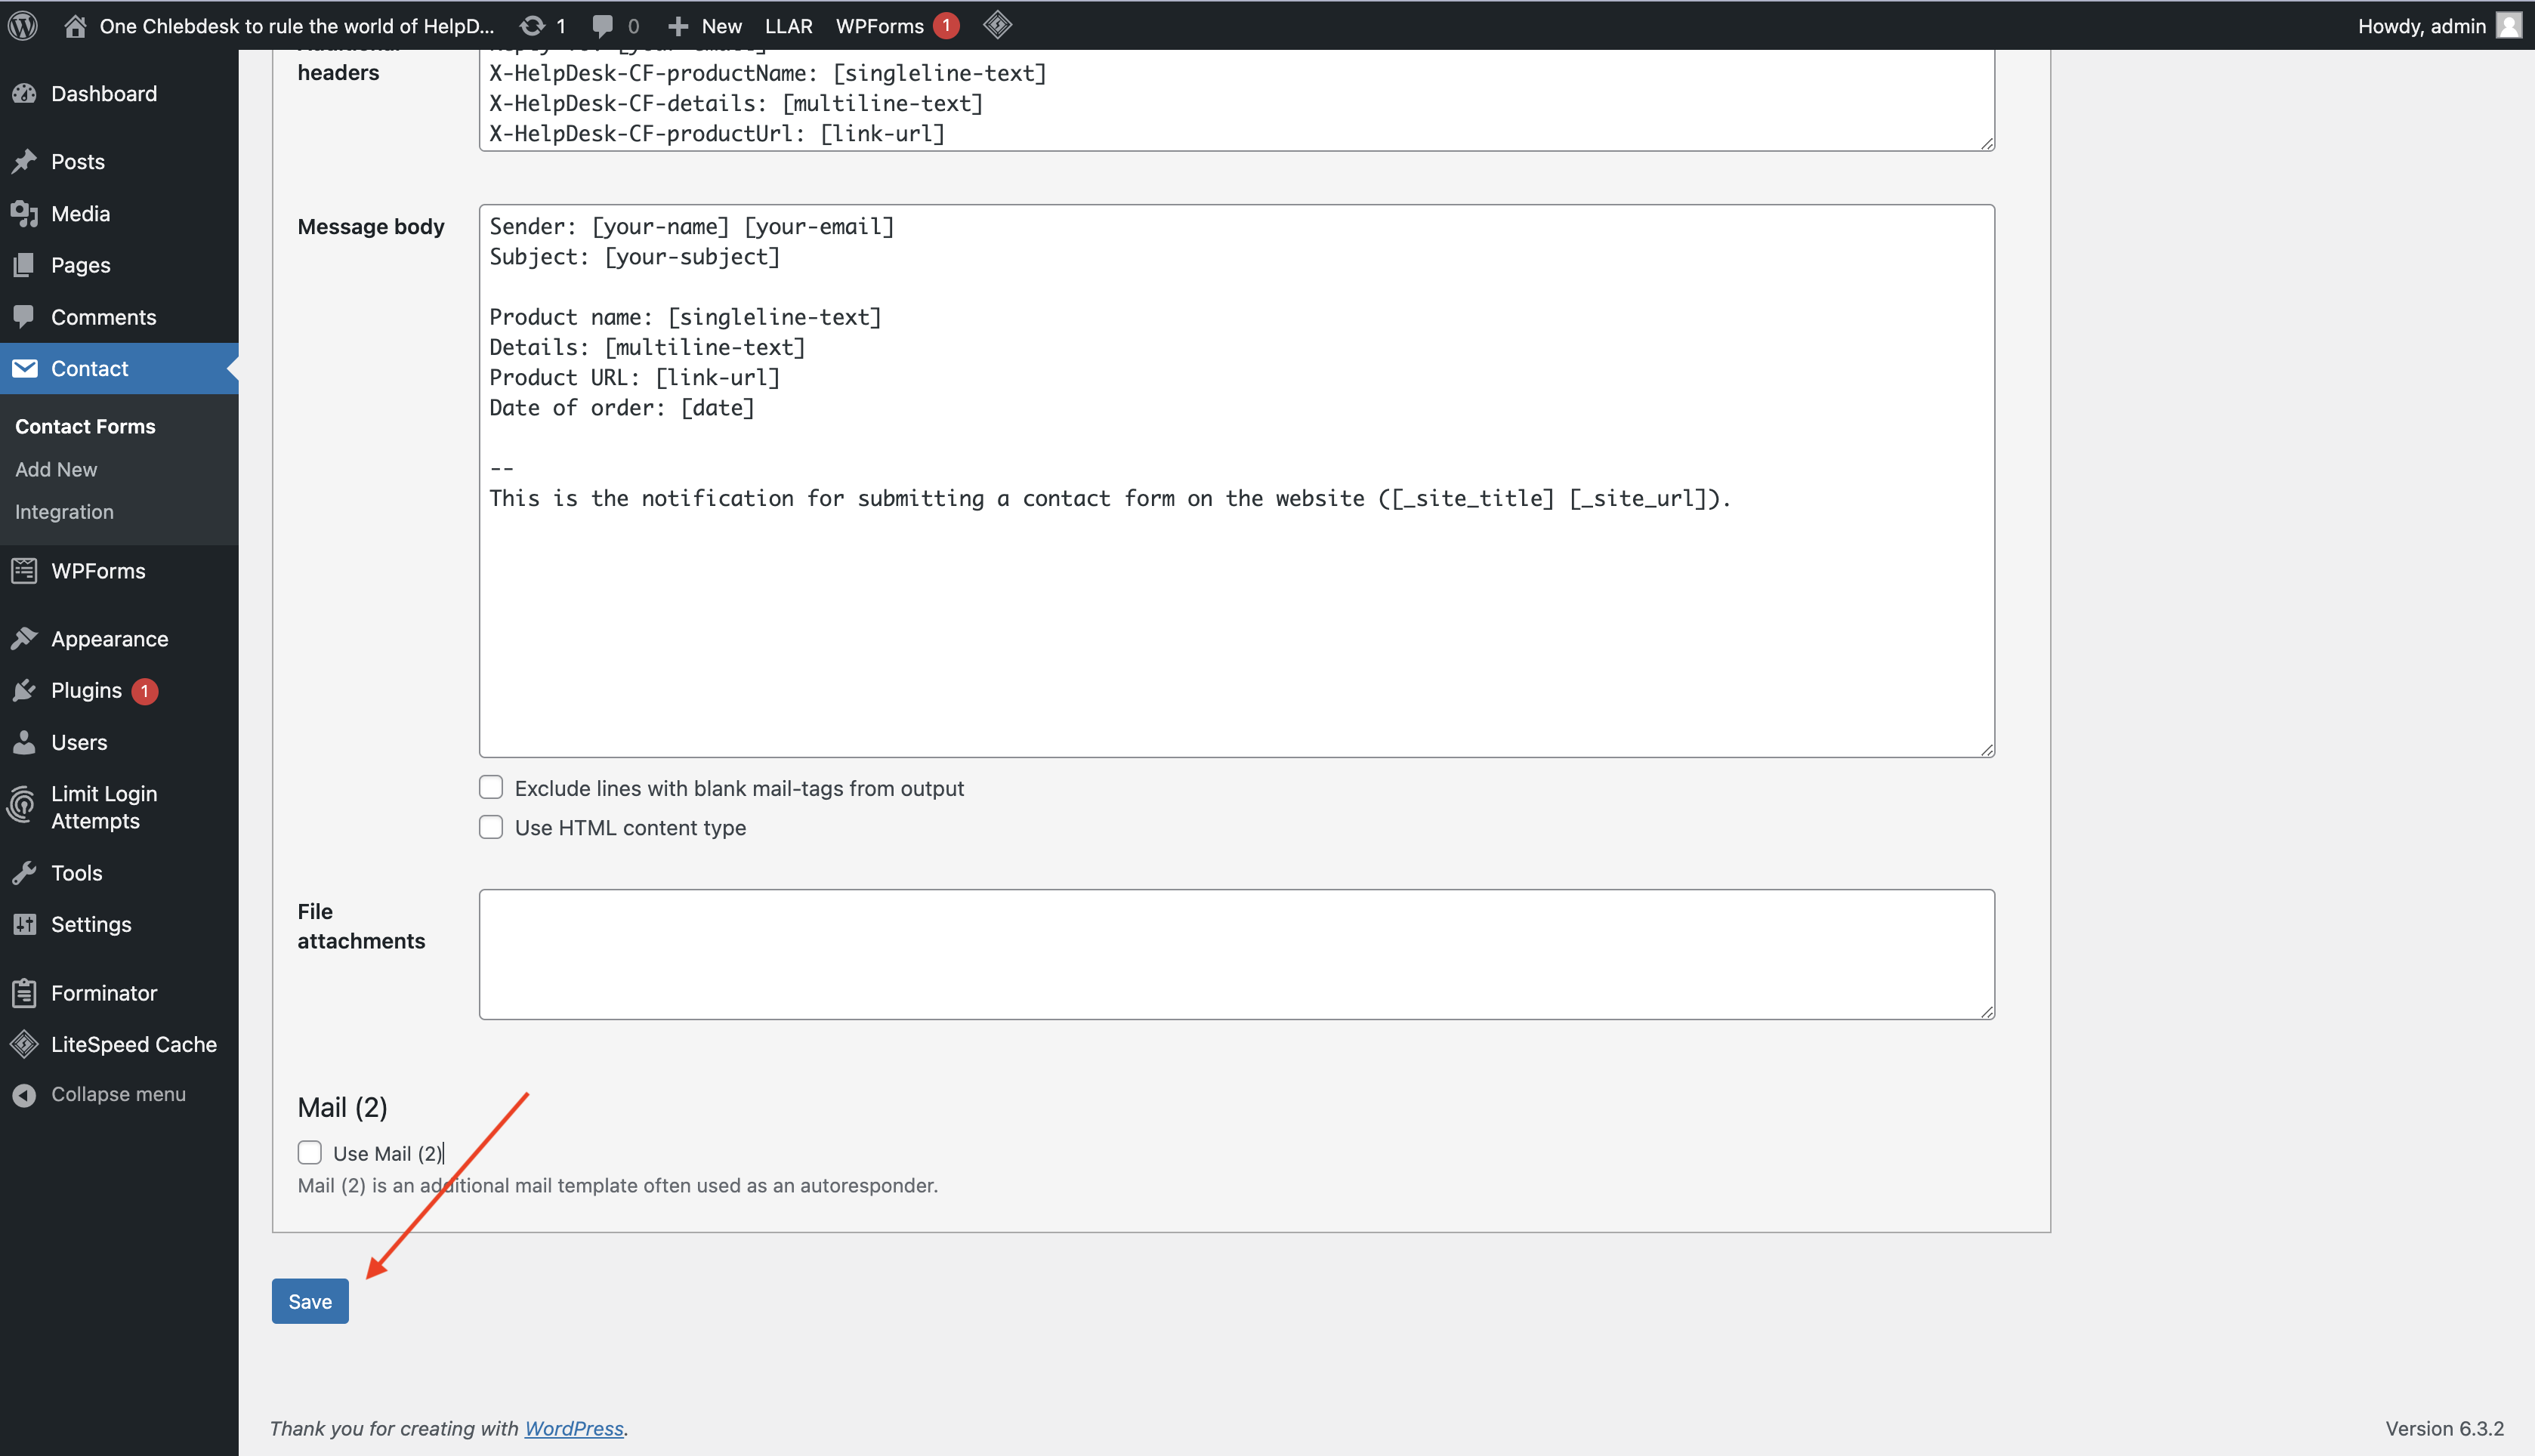Select the Integration submenu item
Viewport: 2535px width, 1456px height.
(x=64, y=511)
